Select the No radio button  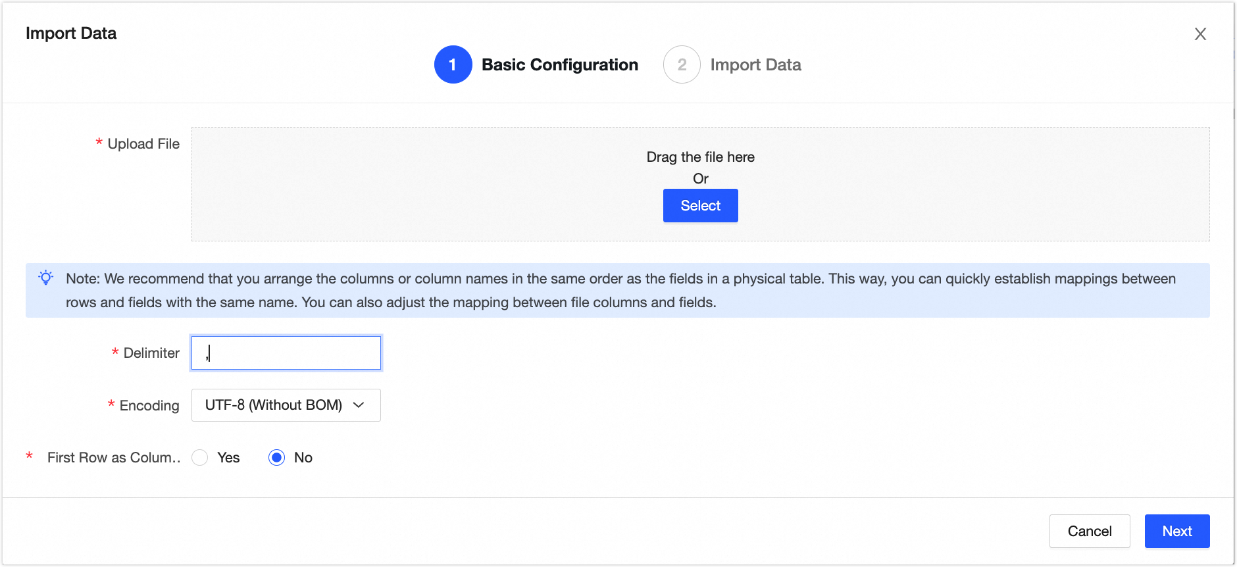point(277,458)
